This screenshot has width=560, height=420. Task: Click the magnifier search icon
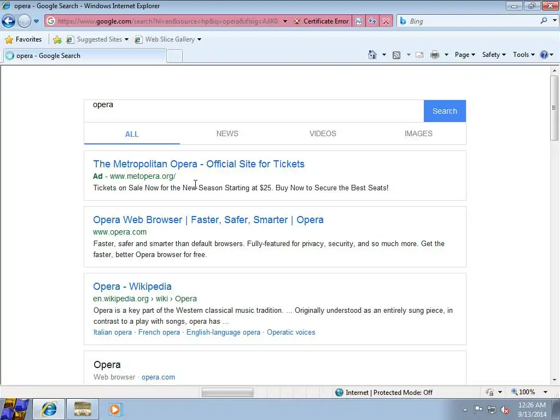point(544,21)
